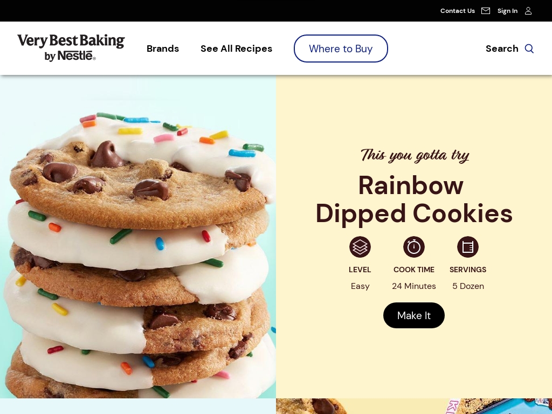Open the Rainbow Dipped Cookies recipe title
Screen dimensions: 552x414
point(413,199)
